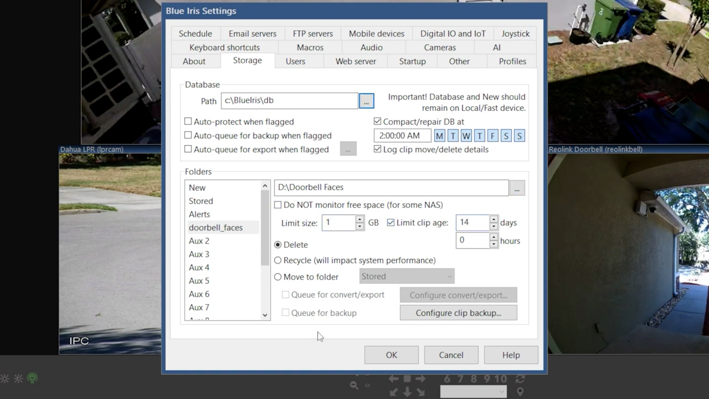Uncheck Compact/repair DB at
This screenshot has width=709, height=399.
coord(377,121)
